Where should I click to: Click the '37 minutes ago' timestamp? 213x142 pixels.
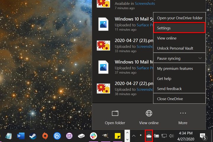125,72
